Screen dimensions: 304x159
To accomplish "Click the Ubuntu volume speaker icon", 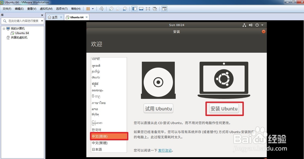I will [x=251, y=25].
